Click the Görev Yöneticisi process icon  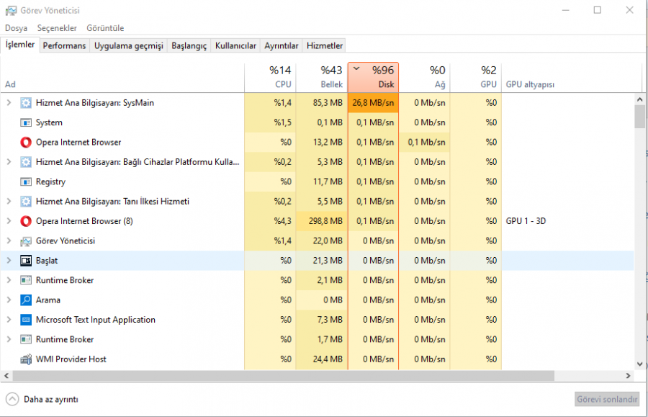pos(26,241)
